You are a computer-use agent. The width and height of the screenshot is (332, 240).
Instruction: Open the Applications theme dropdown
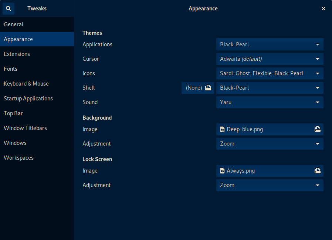[x=270, y=44]
